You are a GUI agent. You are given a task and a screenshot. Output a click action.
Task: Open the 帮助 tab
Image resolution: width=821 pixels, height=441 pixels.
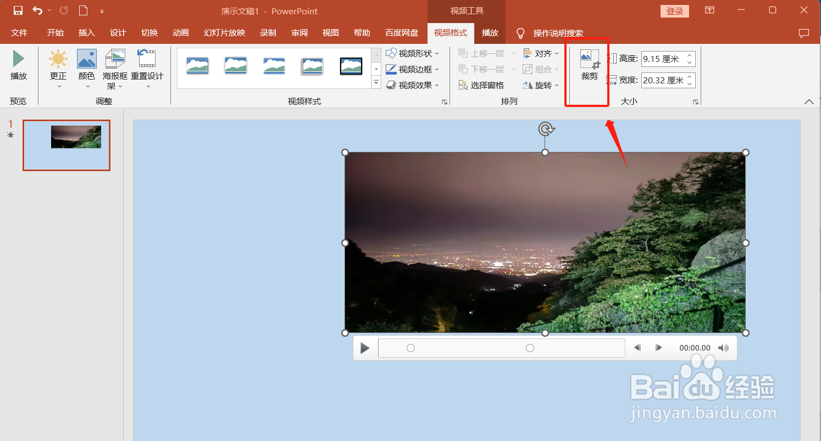(x=362, y=33)
